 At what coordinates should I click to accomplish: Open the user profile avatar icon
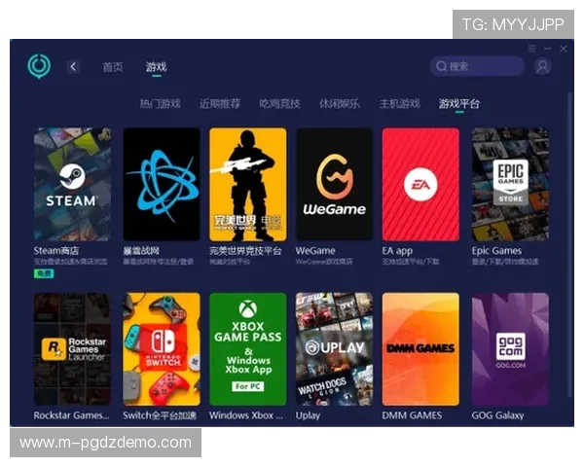[x=542, y=66]
